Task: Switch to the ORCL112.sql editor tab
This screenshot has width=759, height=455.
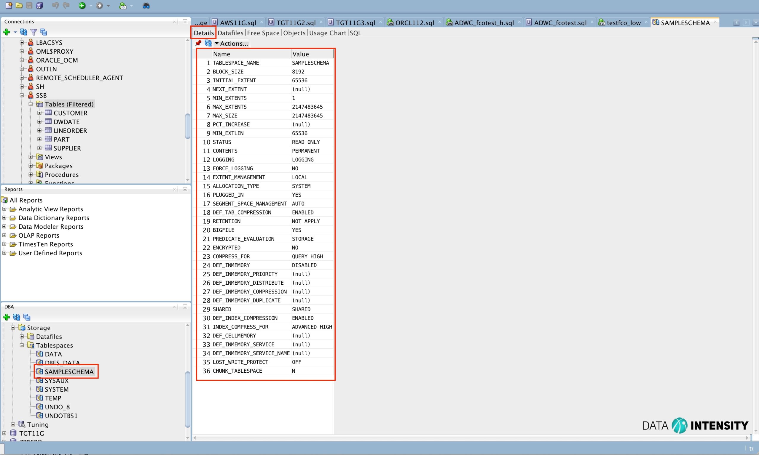Action: (x=414, y=23)
